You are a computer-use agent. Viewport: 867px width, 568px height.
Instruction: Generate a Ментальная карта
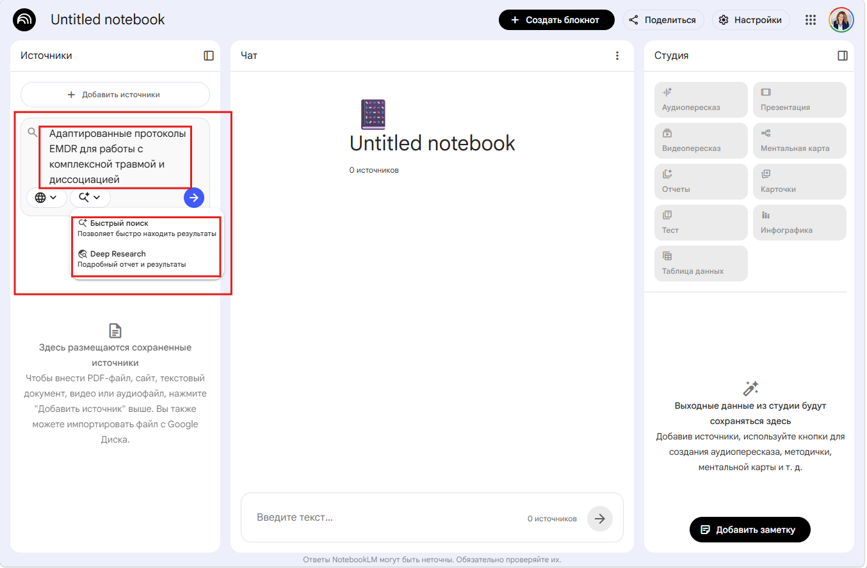pos(800,141)
